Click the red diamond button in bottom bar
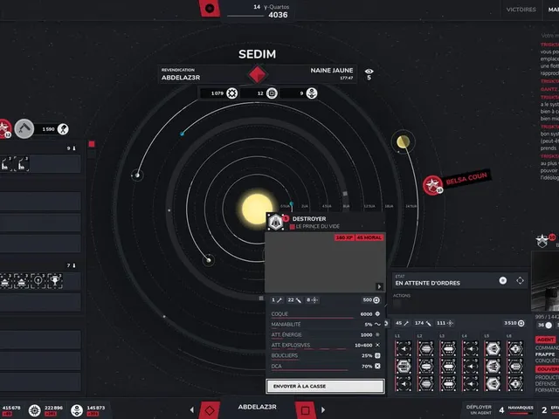559x419 pixels. (210, 410)
